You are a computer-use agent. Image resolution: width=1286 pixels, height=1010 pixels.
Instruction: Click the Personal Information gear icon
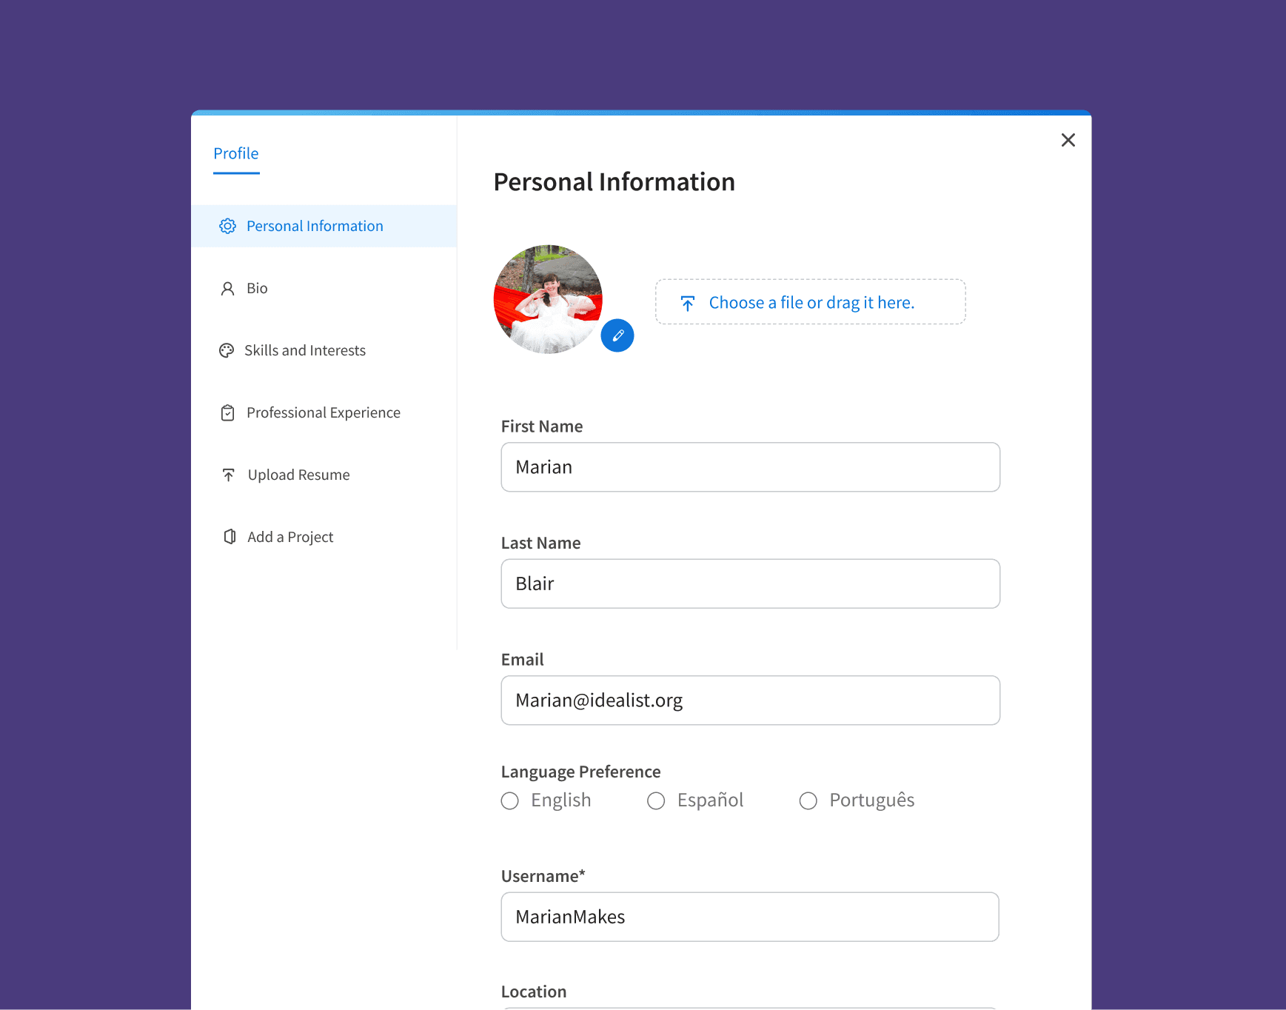tap(228, 226)
